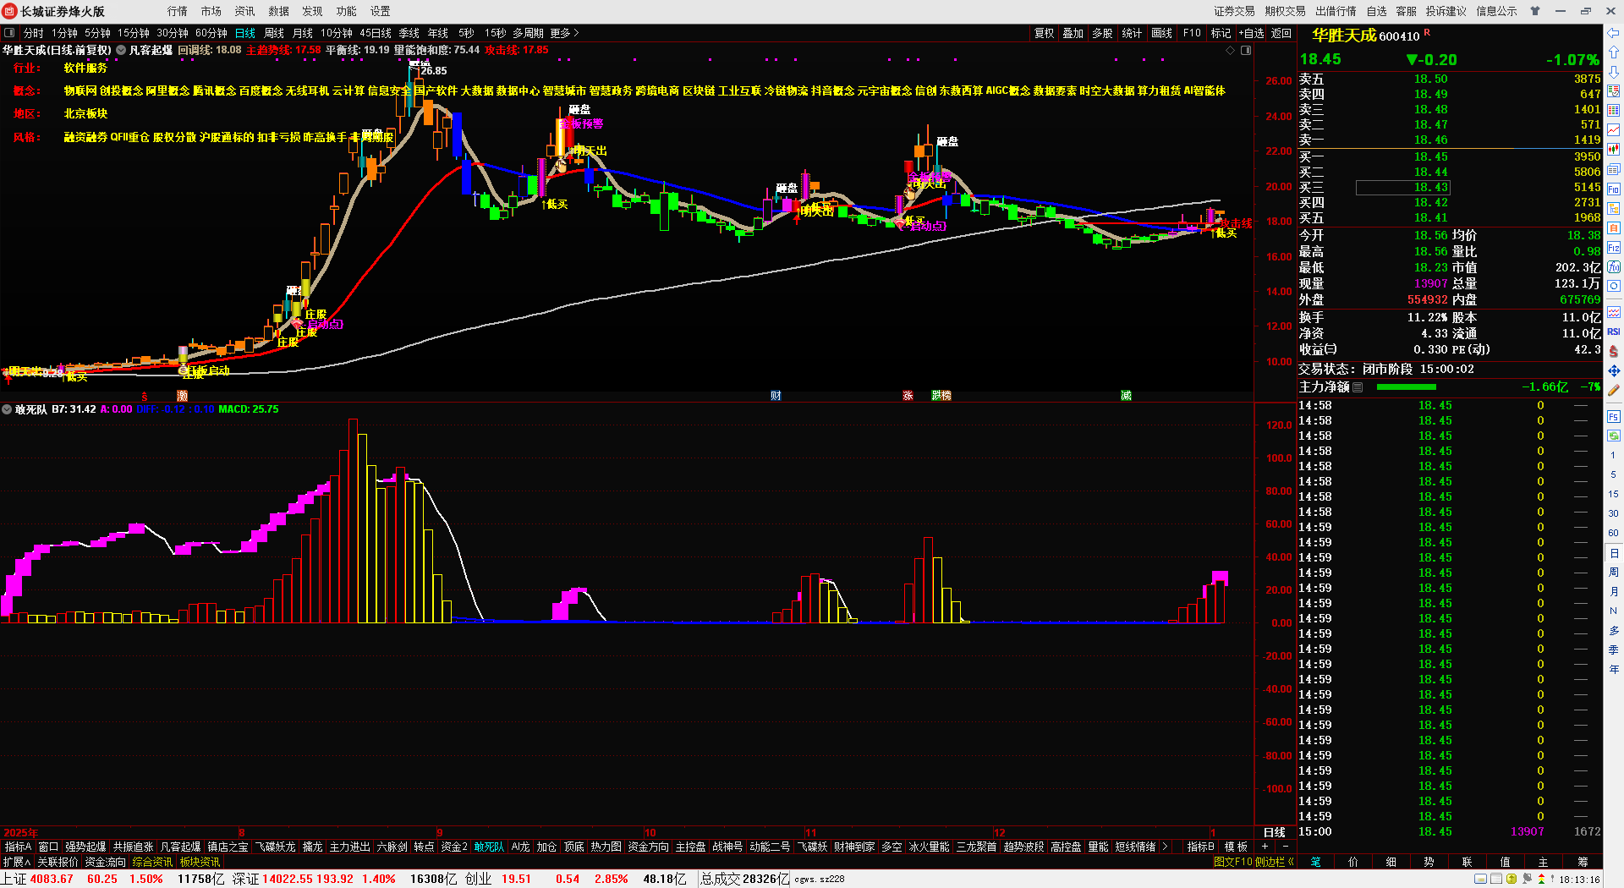Image resolution: width=1624 pixels, height=888 pixels.
Task: Click the back arrow in right sidebar
Action: pos(1614,33)
